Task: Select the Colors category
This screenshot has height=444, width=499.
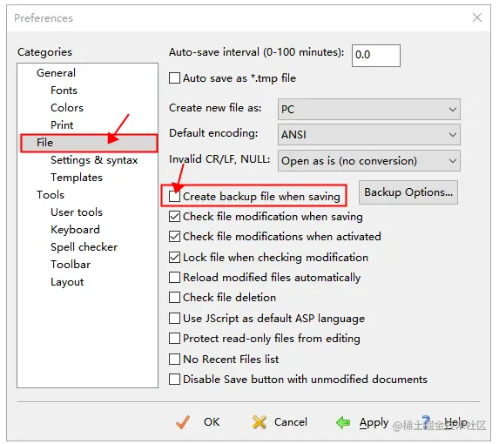Action: point(67,107)
